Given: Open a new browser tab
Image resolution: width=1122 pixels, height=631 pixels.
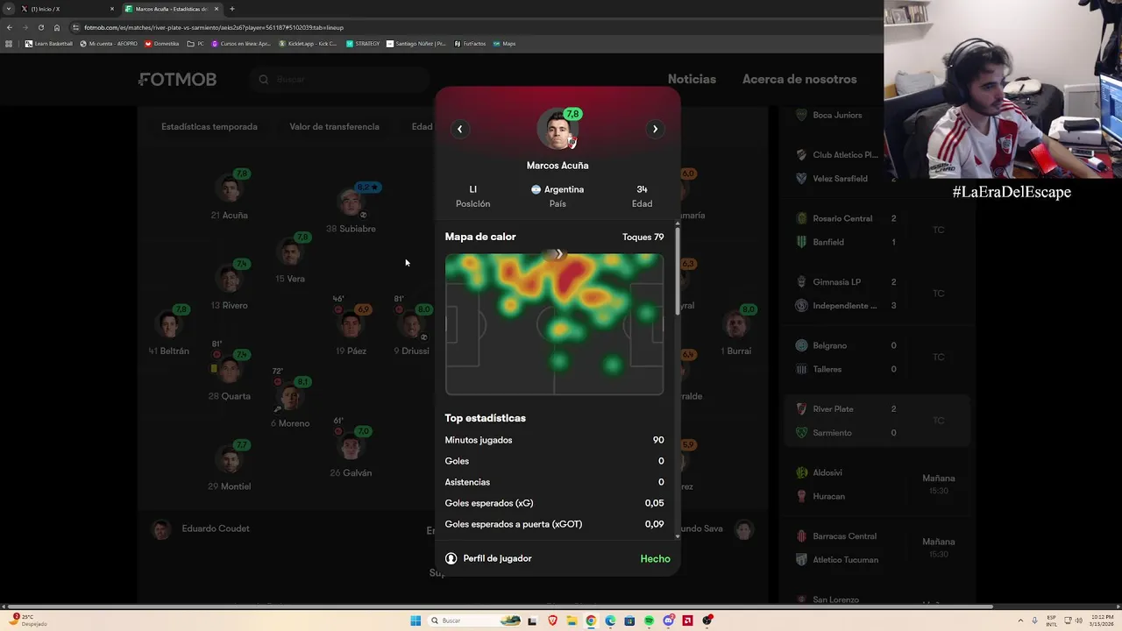Looking at the screenshot, I should (232, 9).
